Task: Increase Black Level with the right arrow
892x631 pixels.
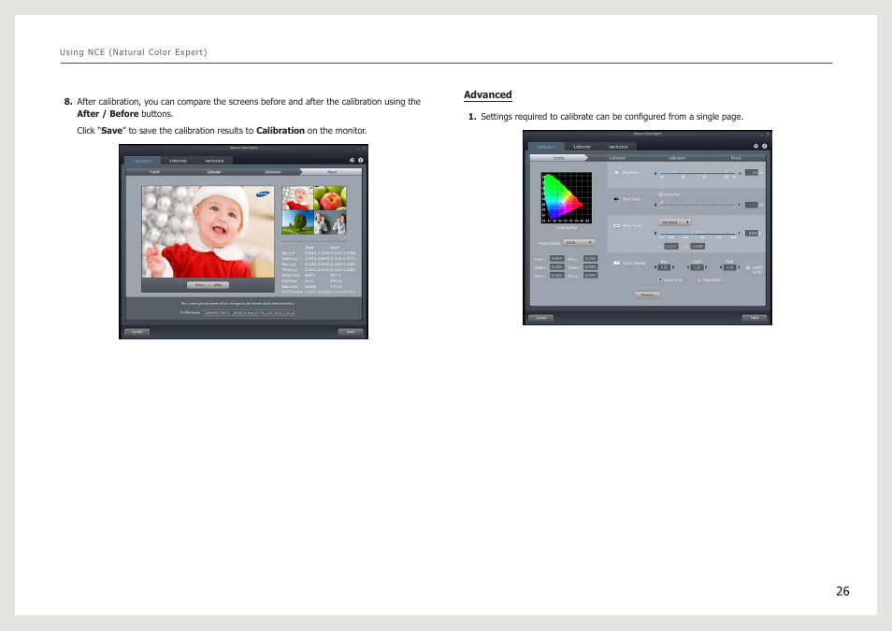Action: (740, 205)
